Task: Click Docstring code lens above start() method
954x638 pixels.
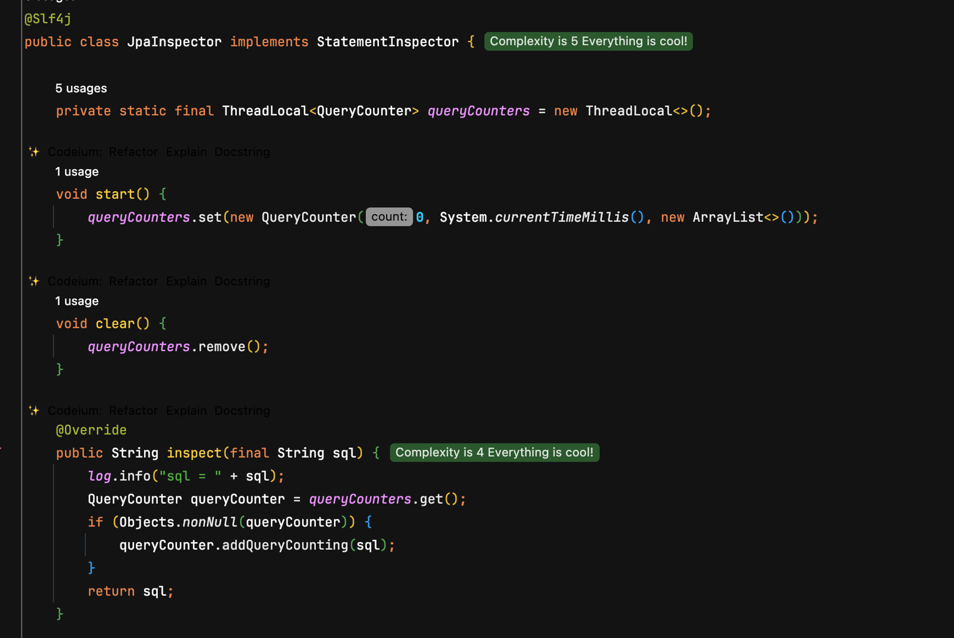Action: (x=242, y=152)
